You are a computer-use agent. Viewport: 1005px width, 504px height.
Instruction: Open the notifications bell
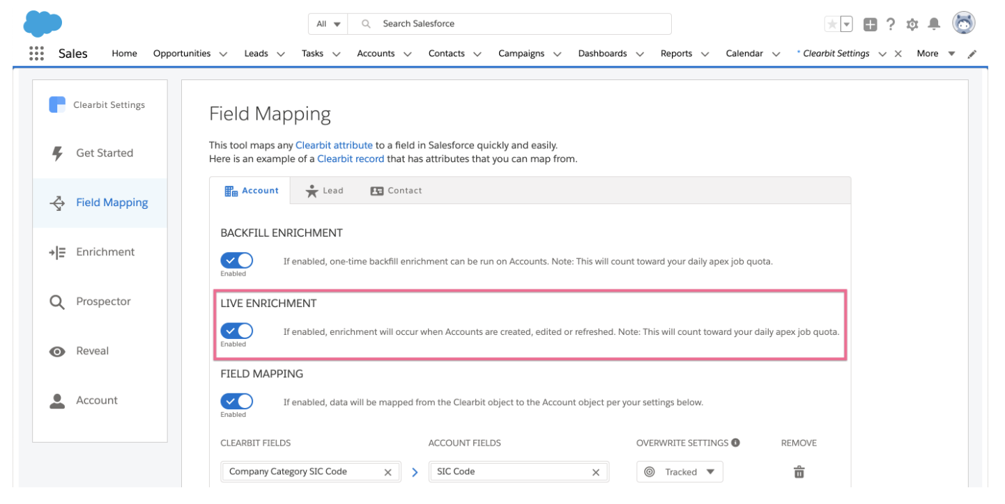[x=935, y=24]
